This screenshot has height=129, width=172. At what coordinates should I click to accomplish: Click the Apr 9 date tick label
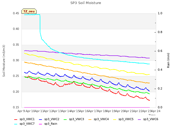pyautogui.click(x=21, y=111)
